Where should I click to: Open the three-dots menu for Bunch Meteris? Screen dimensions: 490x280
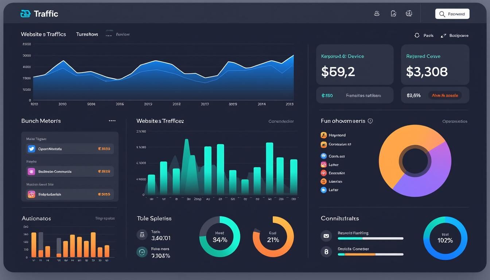point(112,121)
